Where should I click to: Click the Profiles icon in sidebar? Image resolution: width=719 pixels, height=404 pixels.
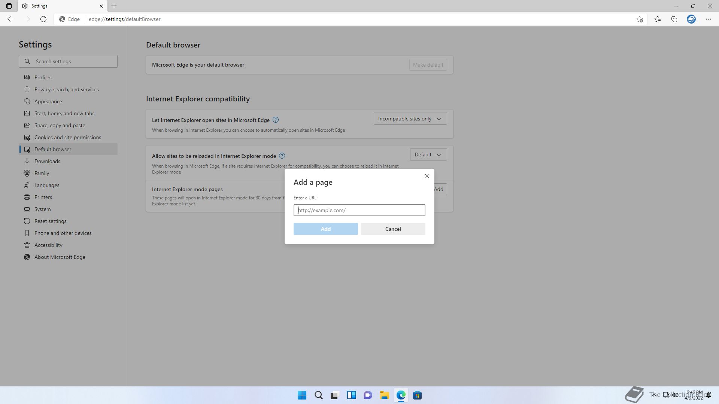pos(27,77)
